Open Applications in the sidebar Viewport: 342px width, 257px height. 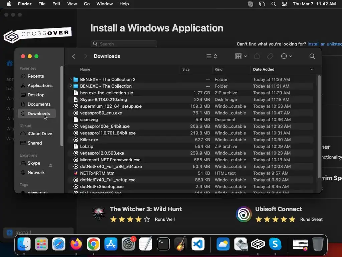(37, 85)
